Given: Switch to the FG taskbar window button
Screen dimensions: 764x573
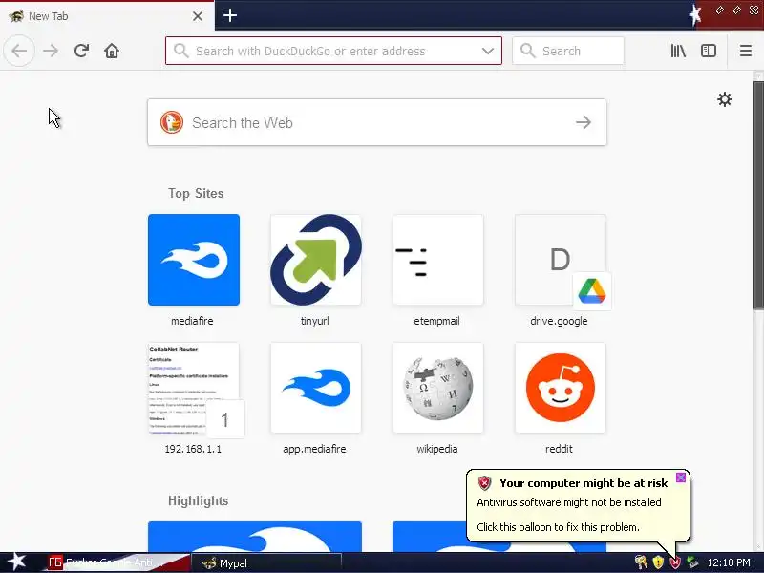Looking at the screenshot, I should [117, 563].
